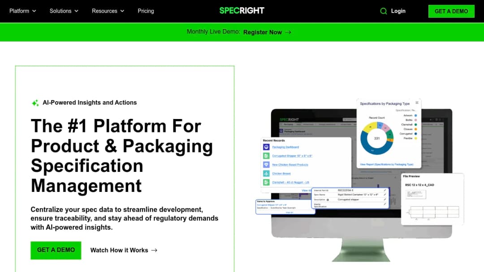Click Chicken Breast record icon

(x=266, y=174)
